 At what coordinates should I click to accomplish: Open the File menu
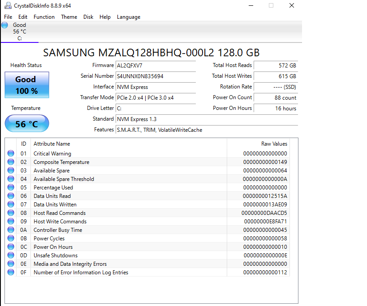pyautogui.click(x=8, y=17)
